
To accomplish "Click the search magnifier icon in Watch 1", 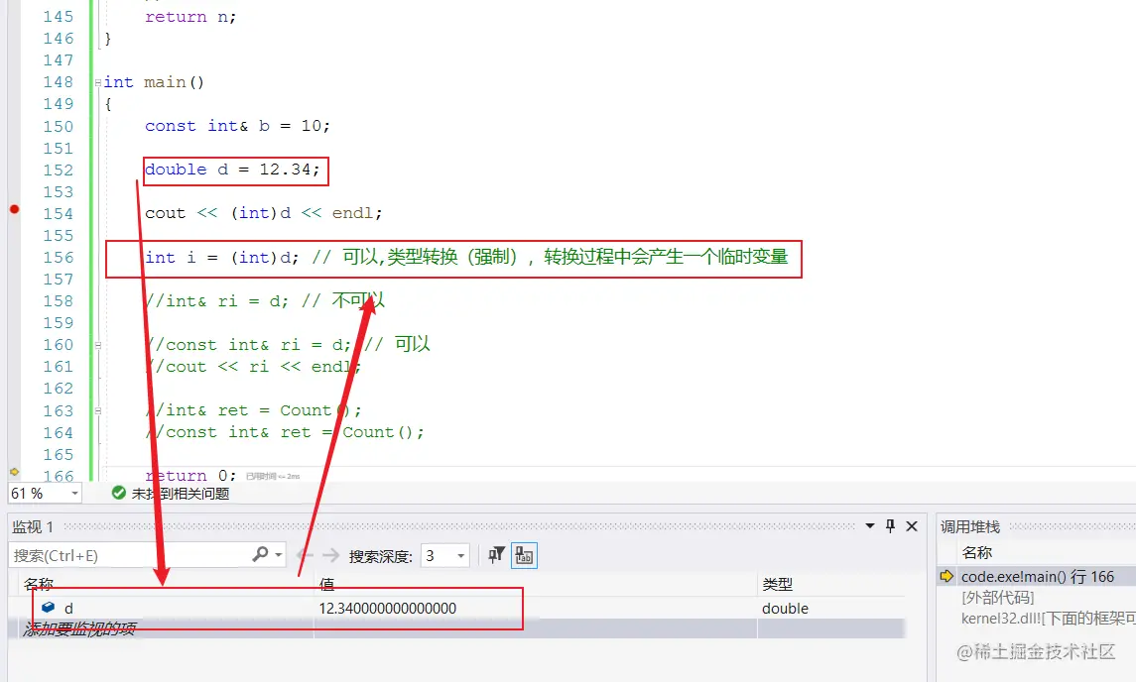I will click(260, 554).
